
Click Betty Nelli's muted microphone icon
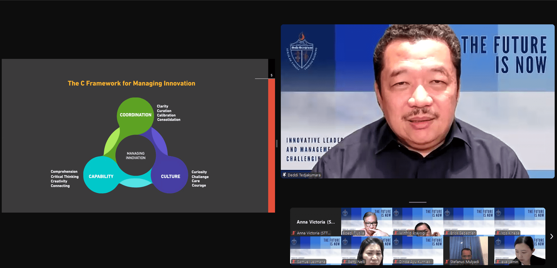pos(345,262)
